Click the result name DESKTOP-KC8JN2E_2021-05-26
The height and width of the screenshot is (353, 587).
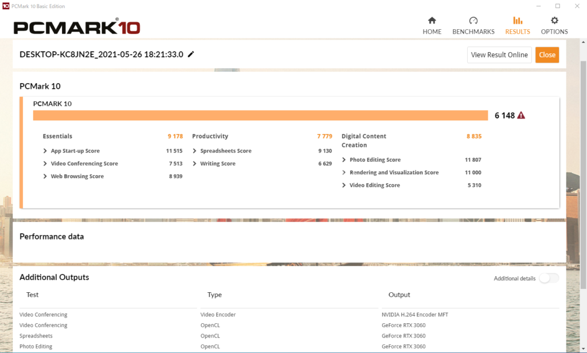pyautogui.click(x=101, y=54)
